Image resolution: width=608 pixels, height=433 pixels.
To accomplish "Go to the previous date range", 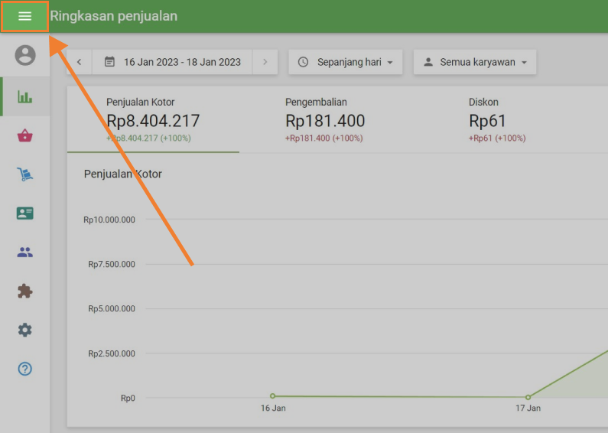I will coord(79,62).
